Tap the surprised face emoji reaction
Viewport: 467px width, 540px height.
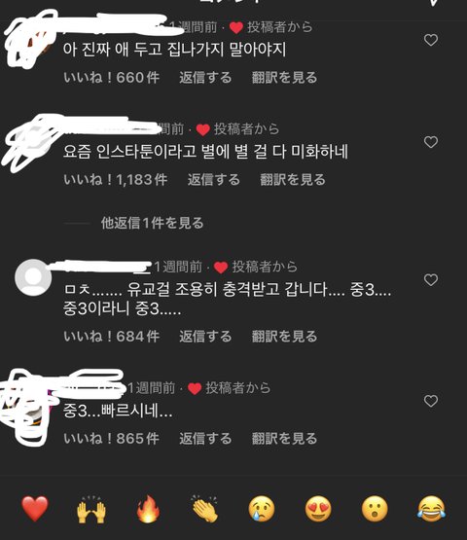click(375, 509)
